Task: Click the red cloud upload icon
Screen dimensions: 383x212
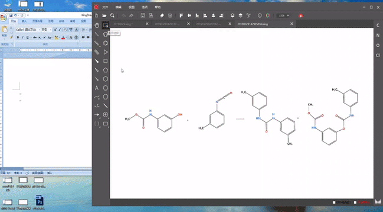Action: pos(301,15)
